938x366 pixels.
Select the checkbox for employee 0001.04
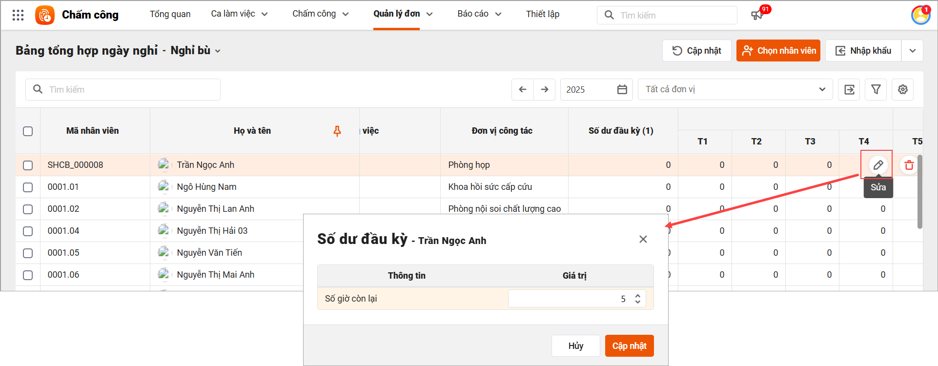[x=28, y=231]
